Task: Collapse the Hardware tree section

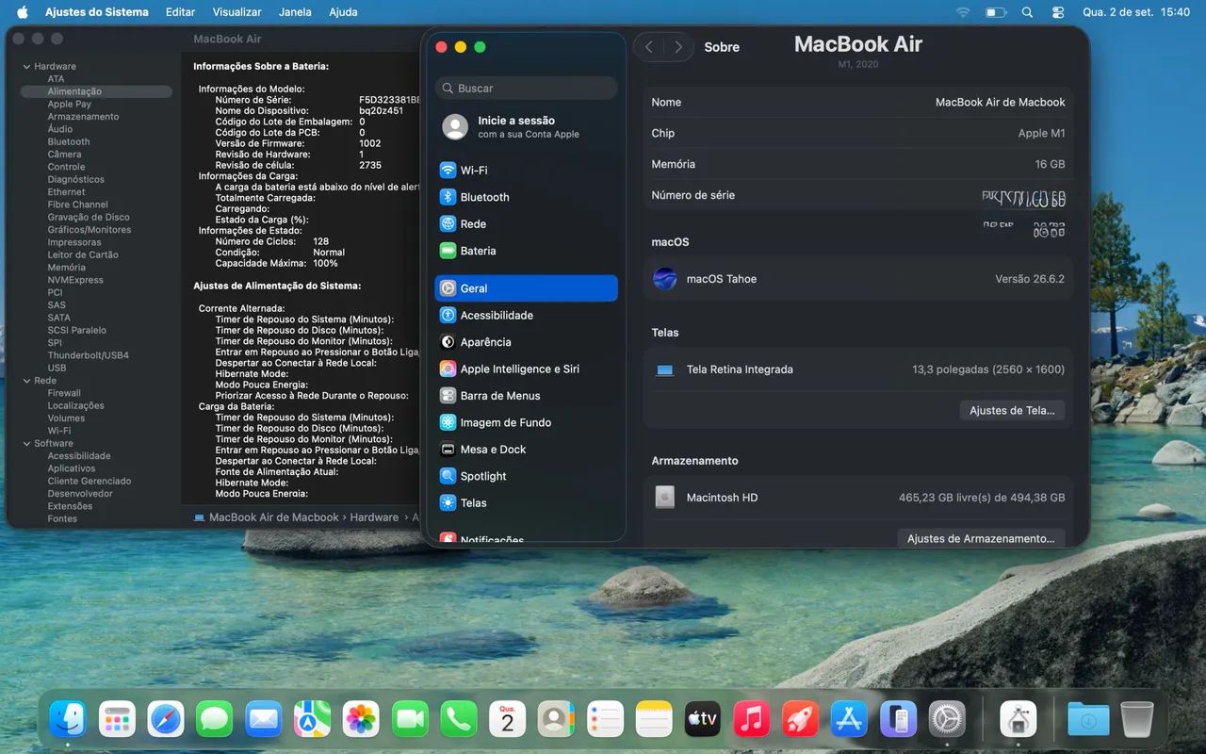Action: [x=26, y=67]
